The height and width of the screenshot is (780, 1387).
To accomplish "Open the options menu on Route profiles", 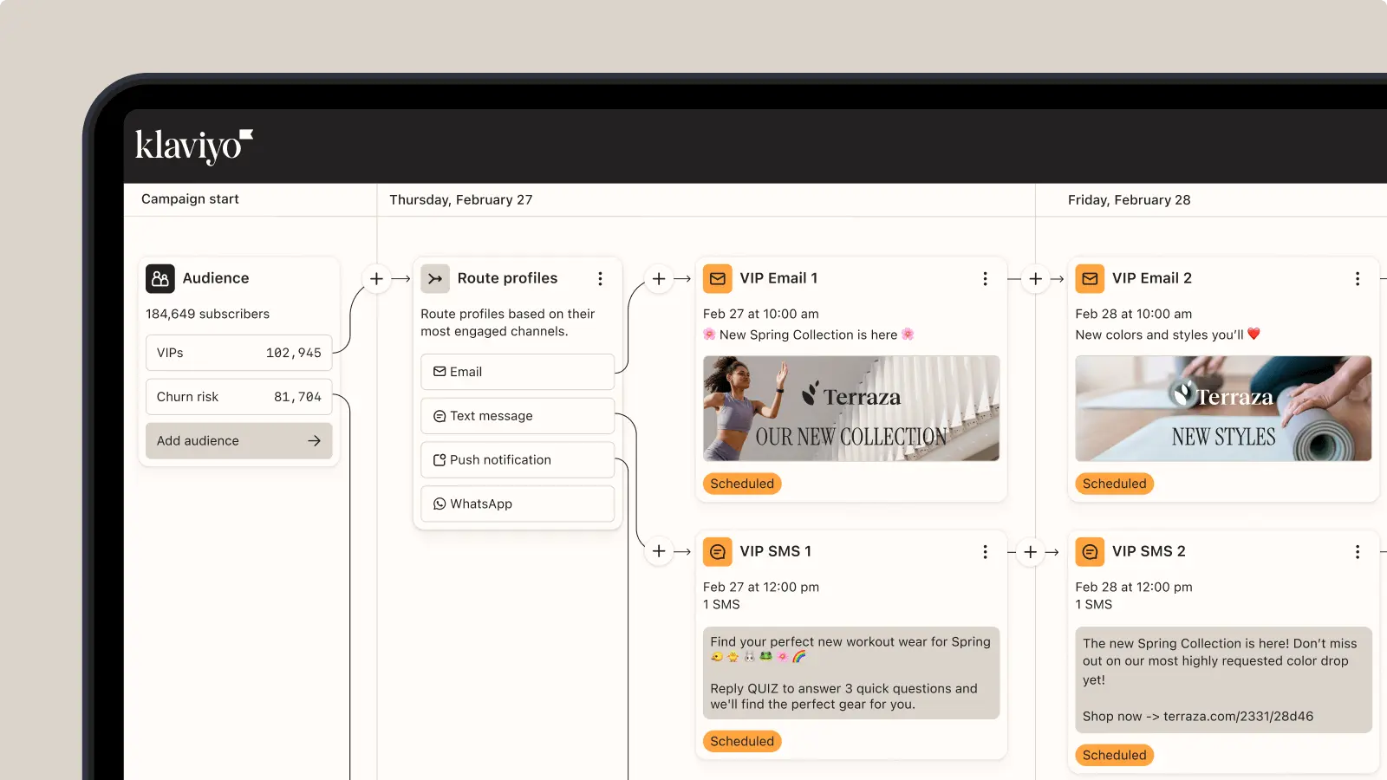I will point(601,278).
